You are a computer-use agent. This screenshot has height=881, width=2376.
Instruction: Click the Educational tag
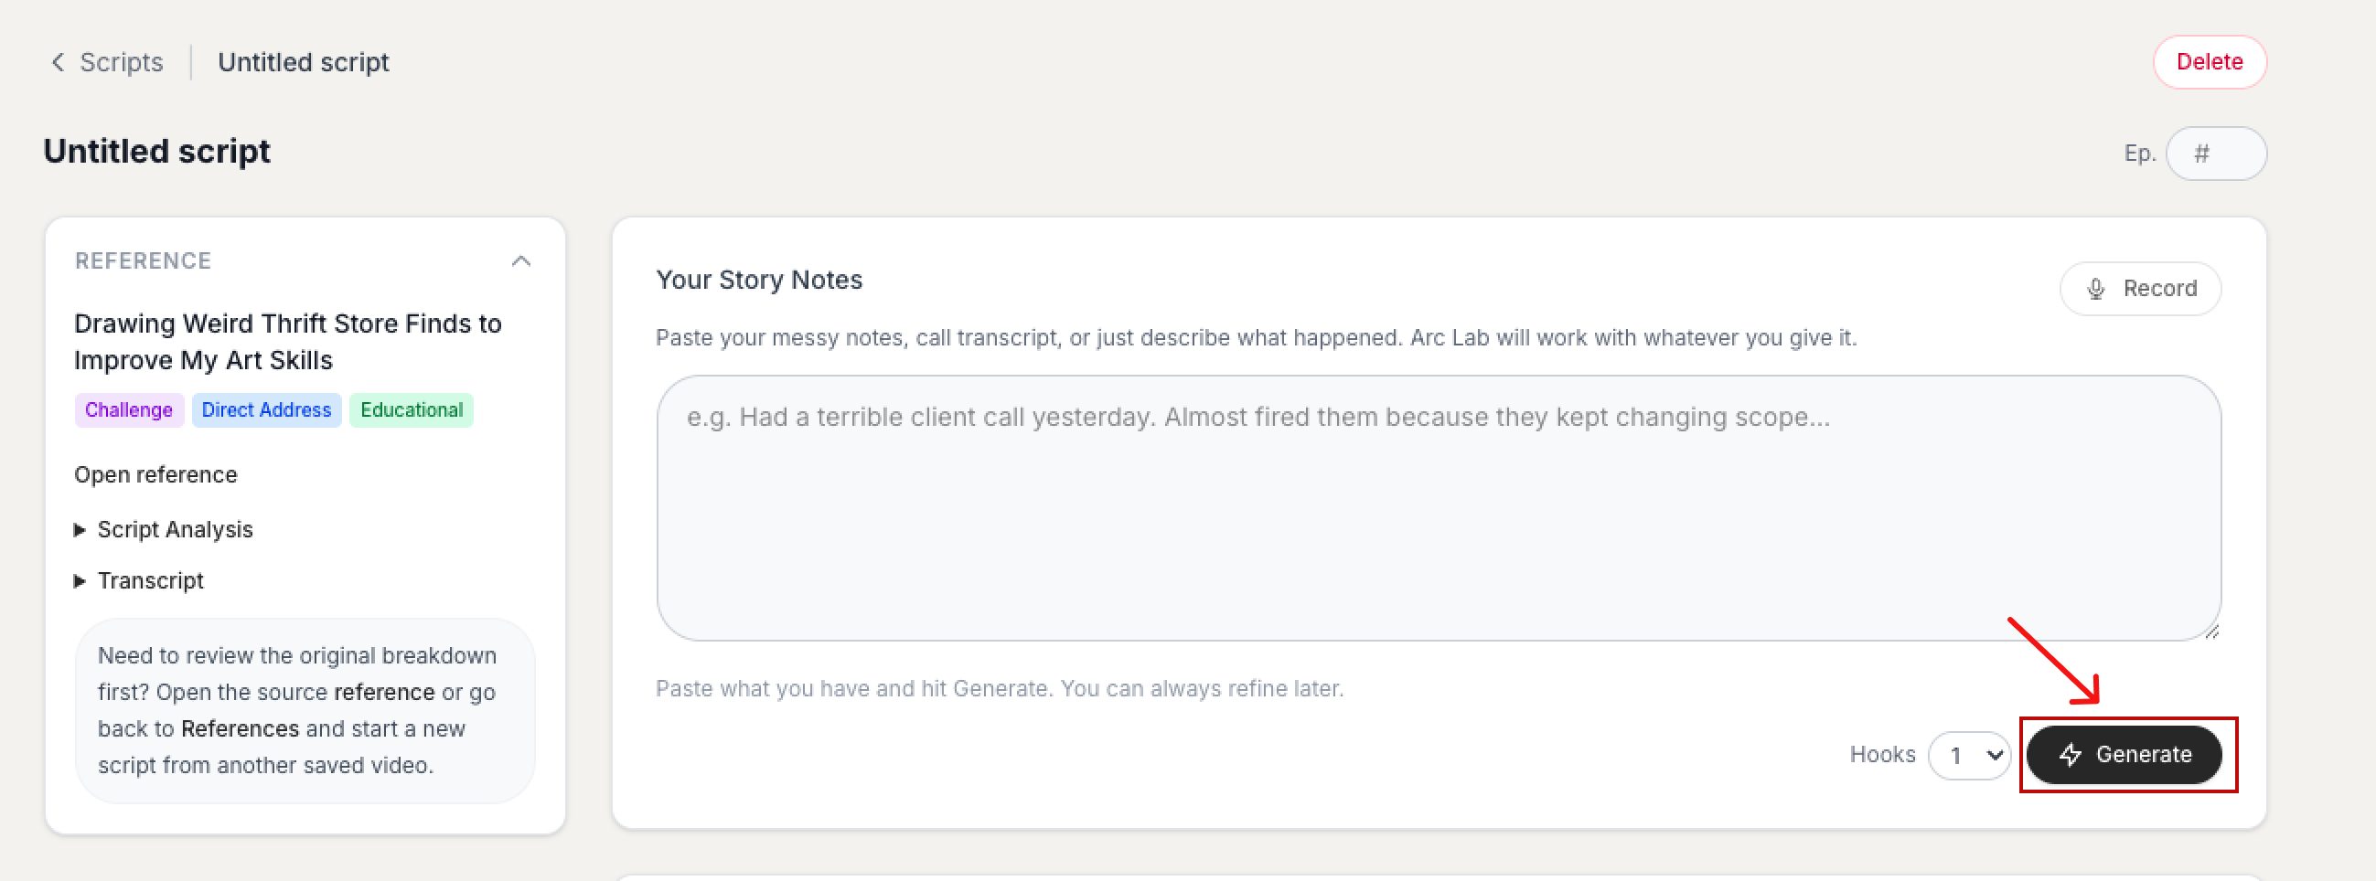click(412, 410)
